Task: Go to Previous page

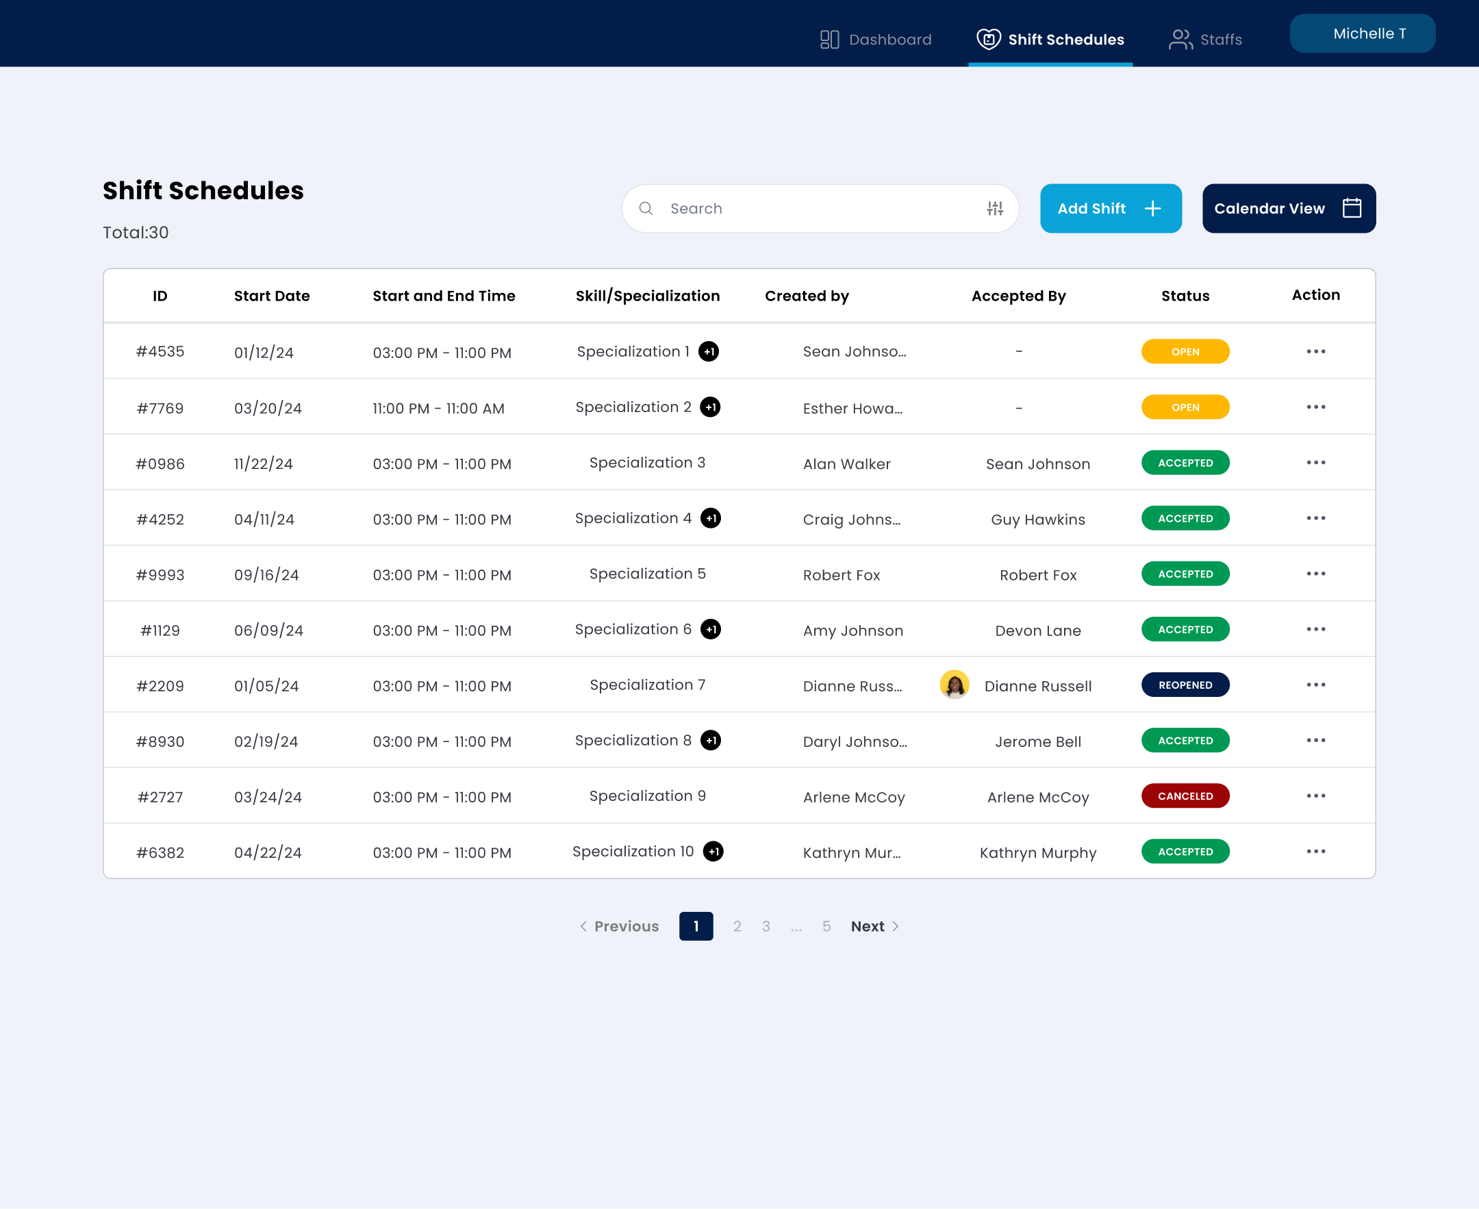Action: tap(618, 926)
